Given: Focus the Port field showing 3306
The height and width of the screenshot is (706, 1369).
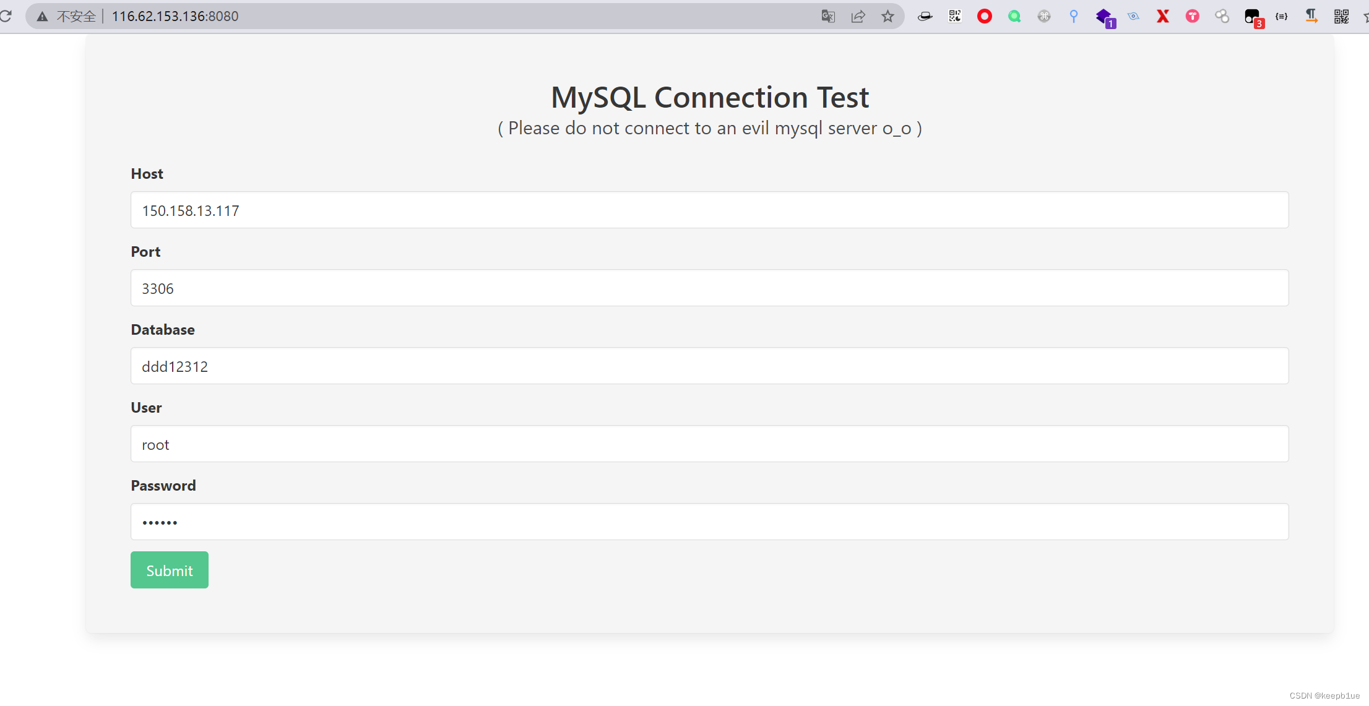Looking at the screenshot, I should click(709, 288).
